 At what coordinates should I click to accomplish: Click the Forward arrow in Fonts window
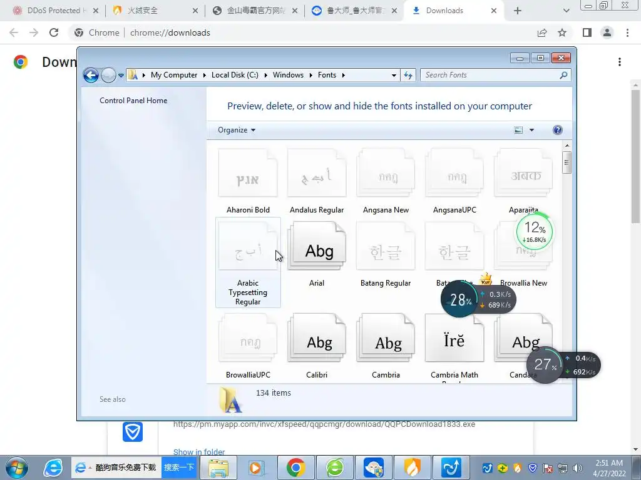[108, 75]
